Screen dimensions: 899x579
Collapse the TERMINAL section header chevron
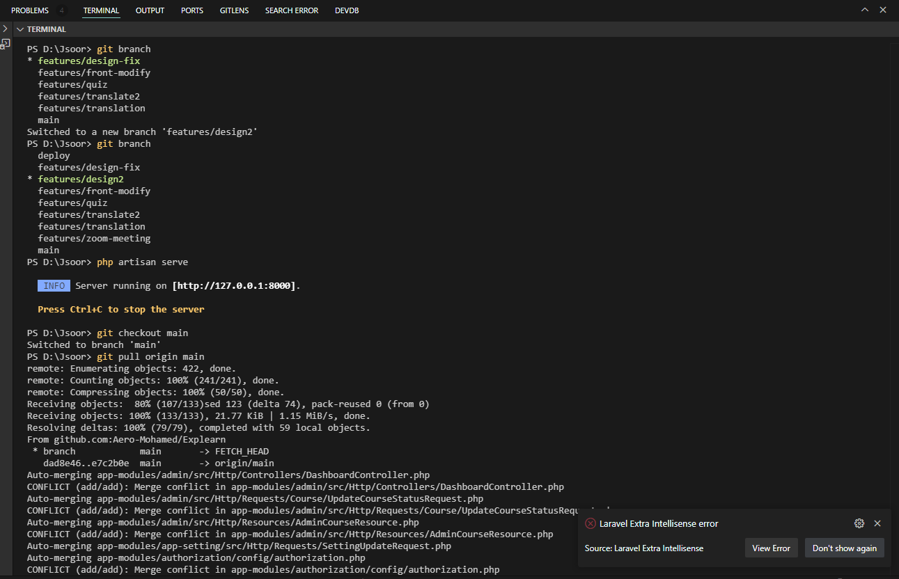point(20,29)
